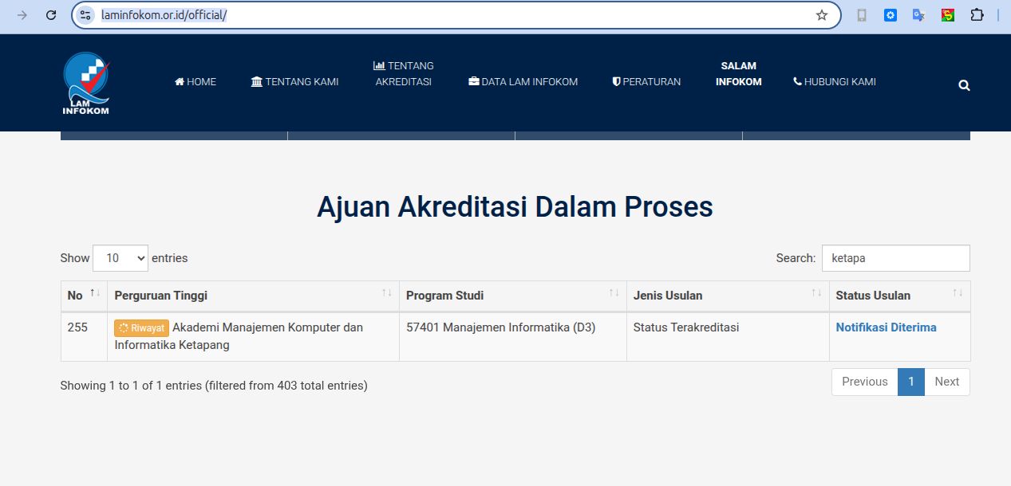This screenshot has height=486, width=1011.
Task: Open site search via magnifier icon
Action: coord(963,85)
